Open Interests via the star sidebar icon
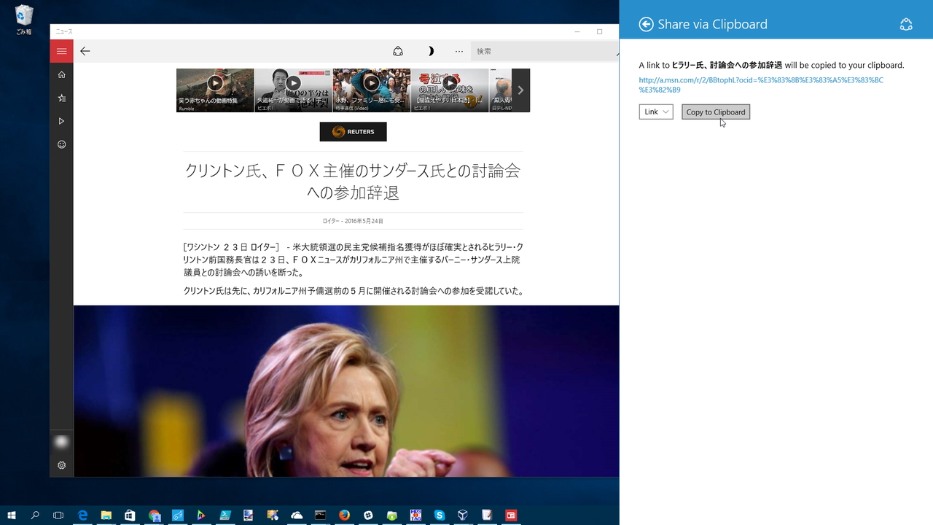This screenshot has width=933, height=525. [x=61, y=97]
